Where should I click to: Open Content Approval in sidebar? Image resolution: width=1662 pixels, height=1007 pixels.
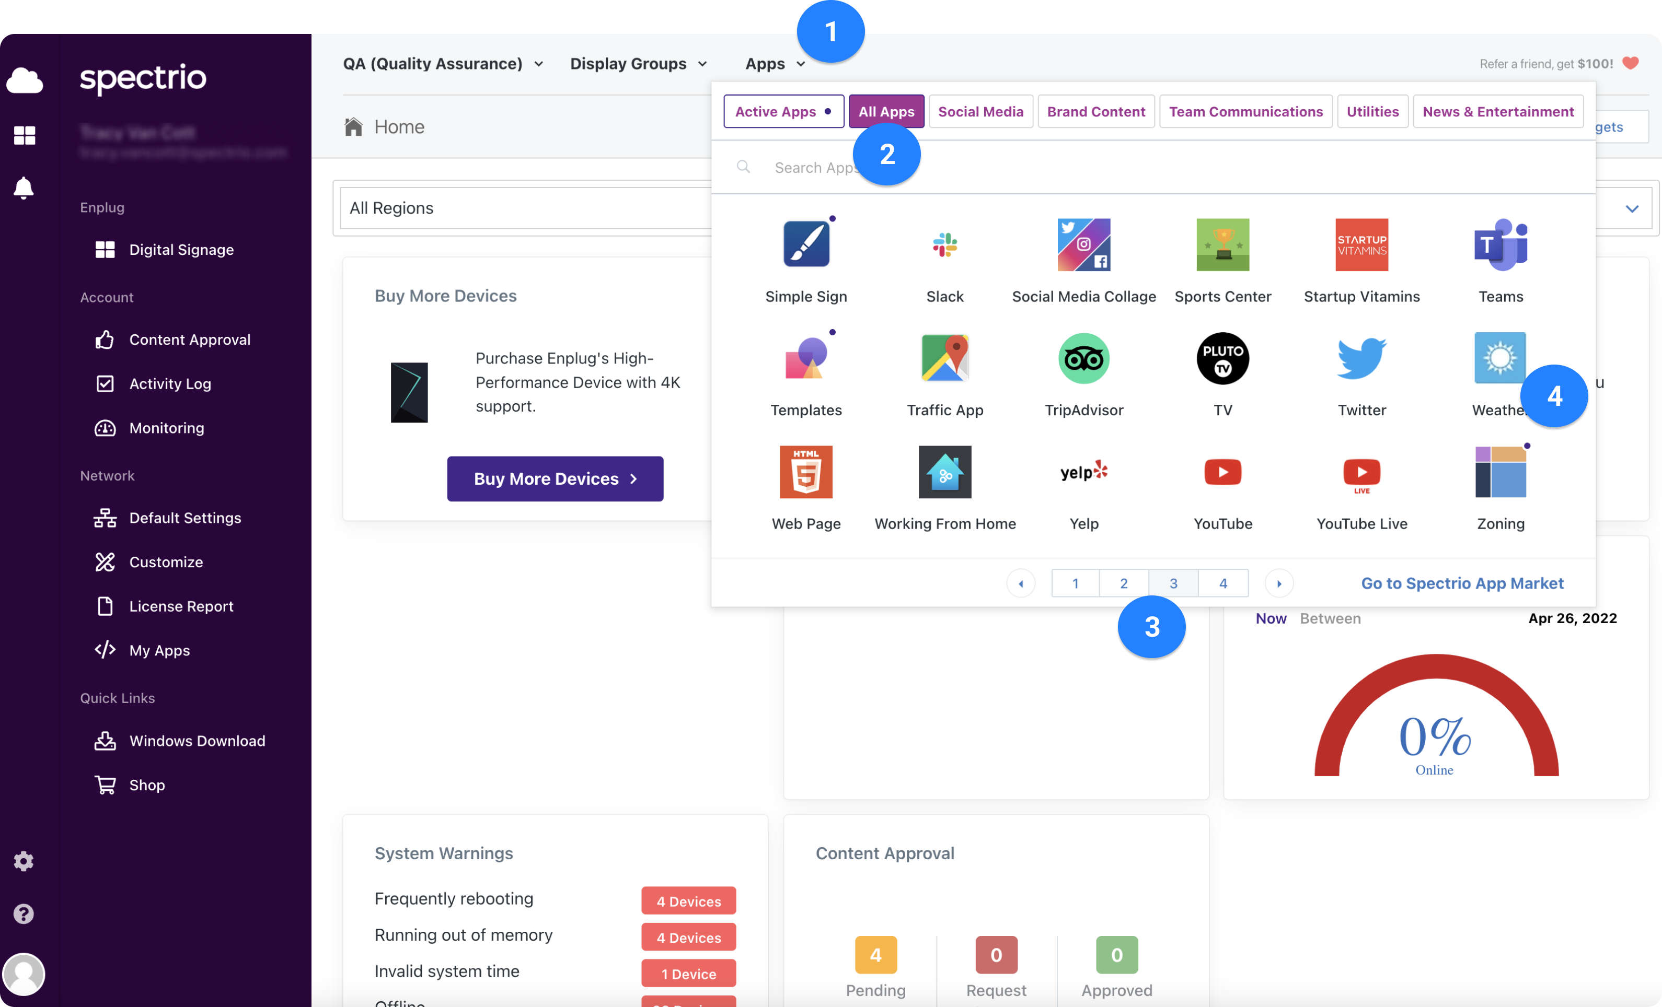pos(172,339)
